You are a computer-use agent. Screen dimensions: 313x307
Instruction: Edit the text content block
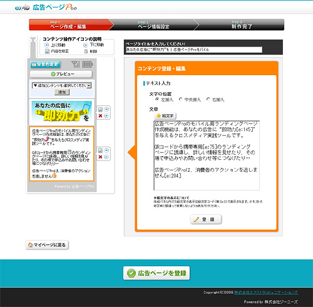point(100,150)
